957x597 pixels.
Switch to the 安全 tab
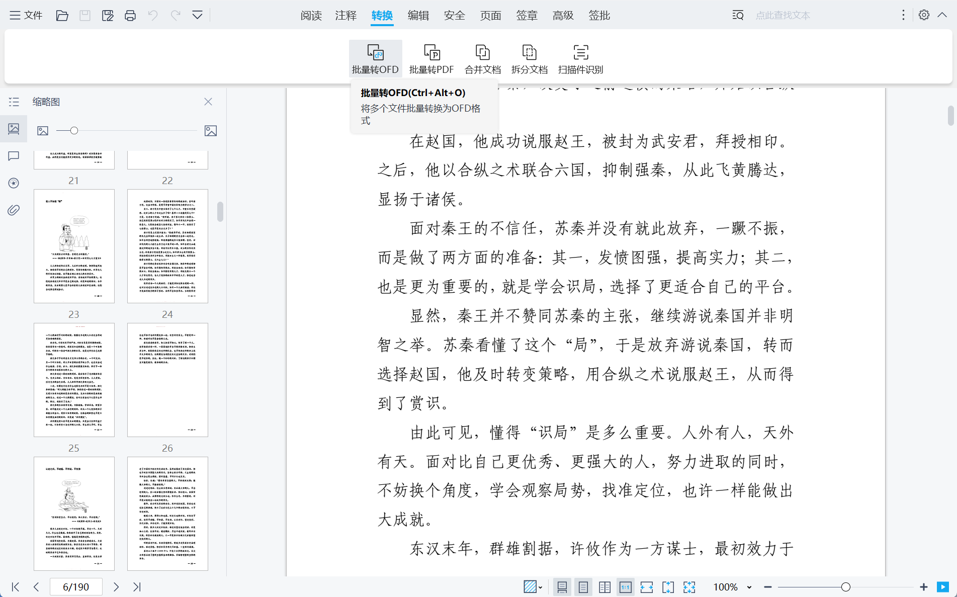pos(455,16)
